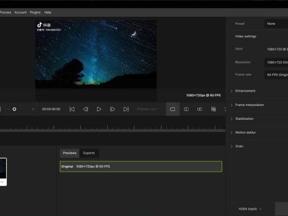This screenshot has height=216, width=288.
Task: Open the Preset dropdown
Action: (x=276, y=24)
